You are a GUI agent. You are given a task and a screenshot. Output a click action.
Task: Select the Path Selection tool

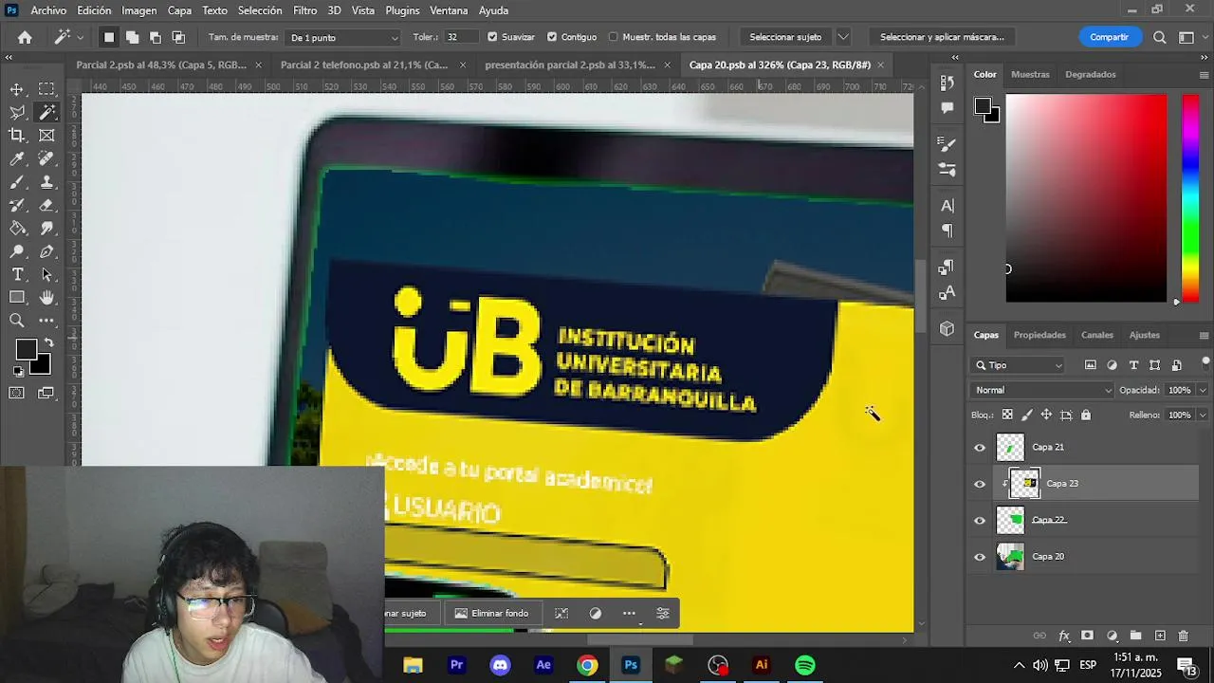pos(46,275)
